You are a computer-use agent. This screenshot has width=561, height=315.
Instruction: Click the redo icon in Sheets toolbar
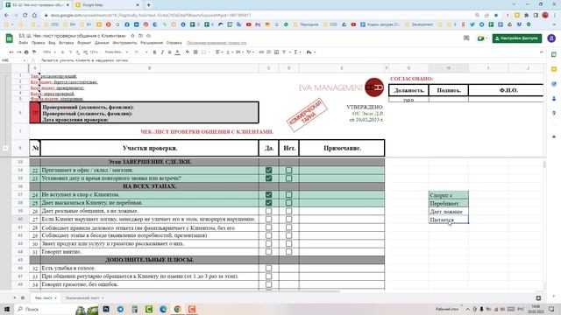pyautogui.click(x=18, y=52)
